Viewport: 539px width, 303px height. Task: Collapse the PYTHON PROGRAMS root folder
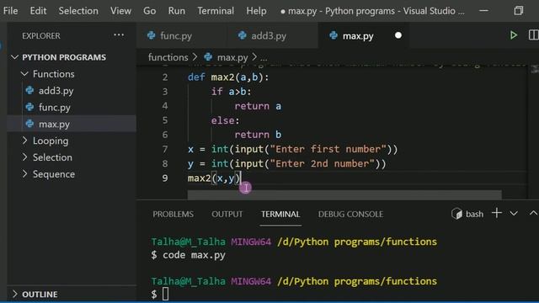click(x=14, y=57)
